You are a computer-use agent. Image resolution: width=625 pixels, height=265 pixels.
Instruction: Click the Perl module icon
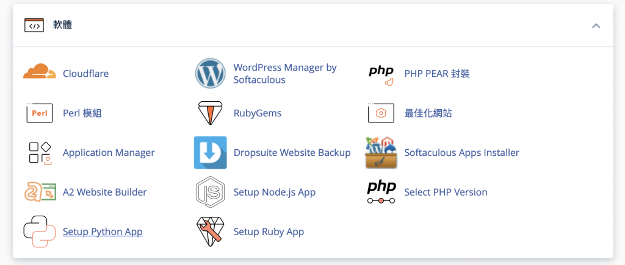40,113
